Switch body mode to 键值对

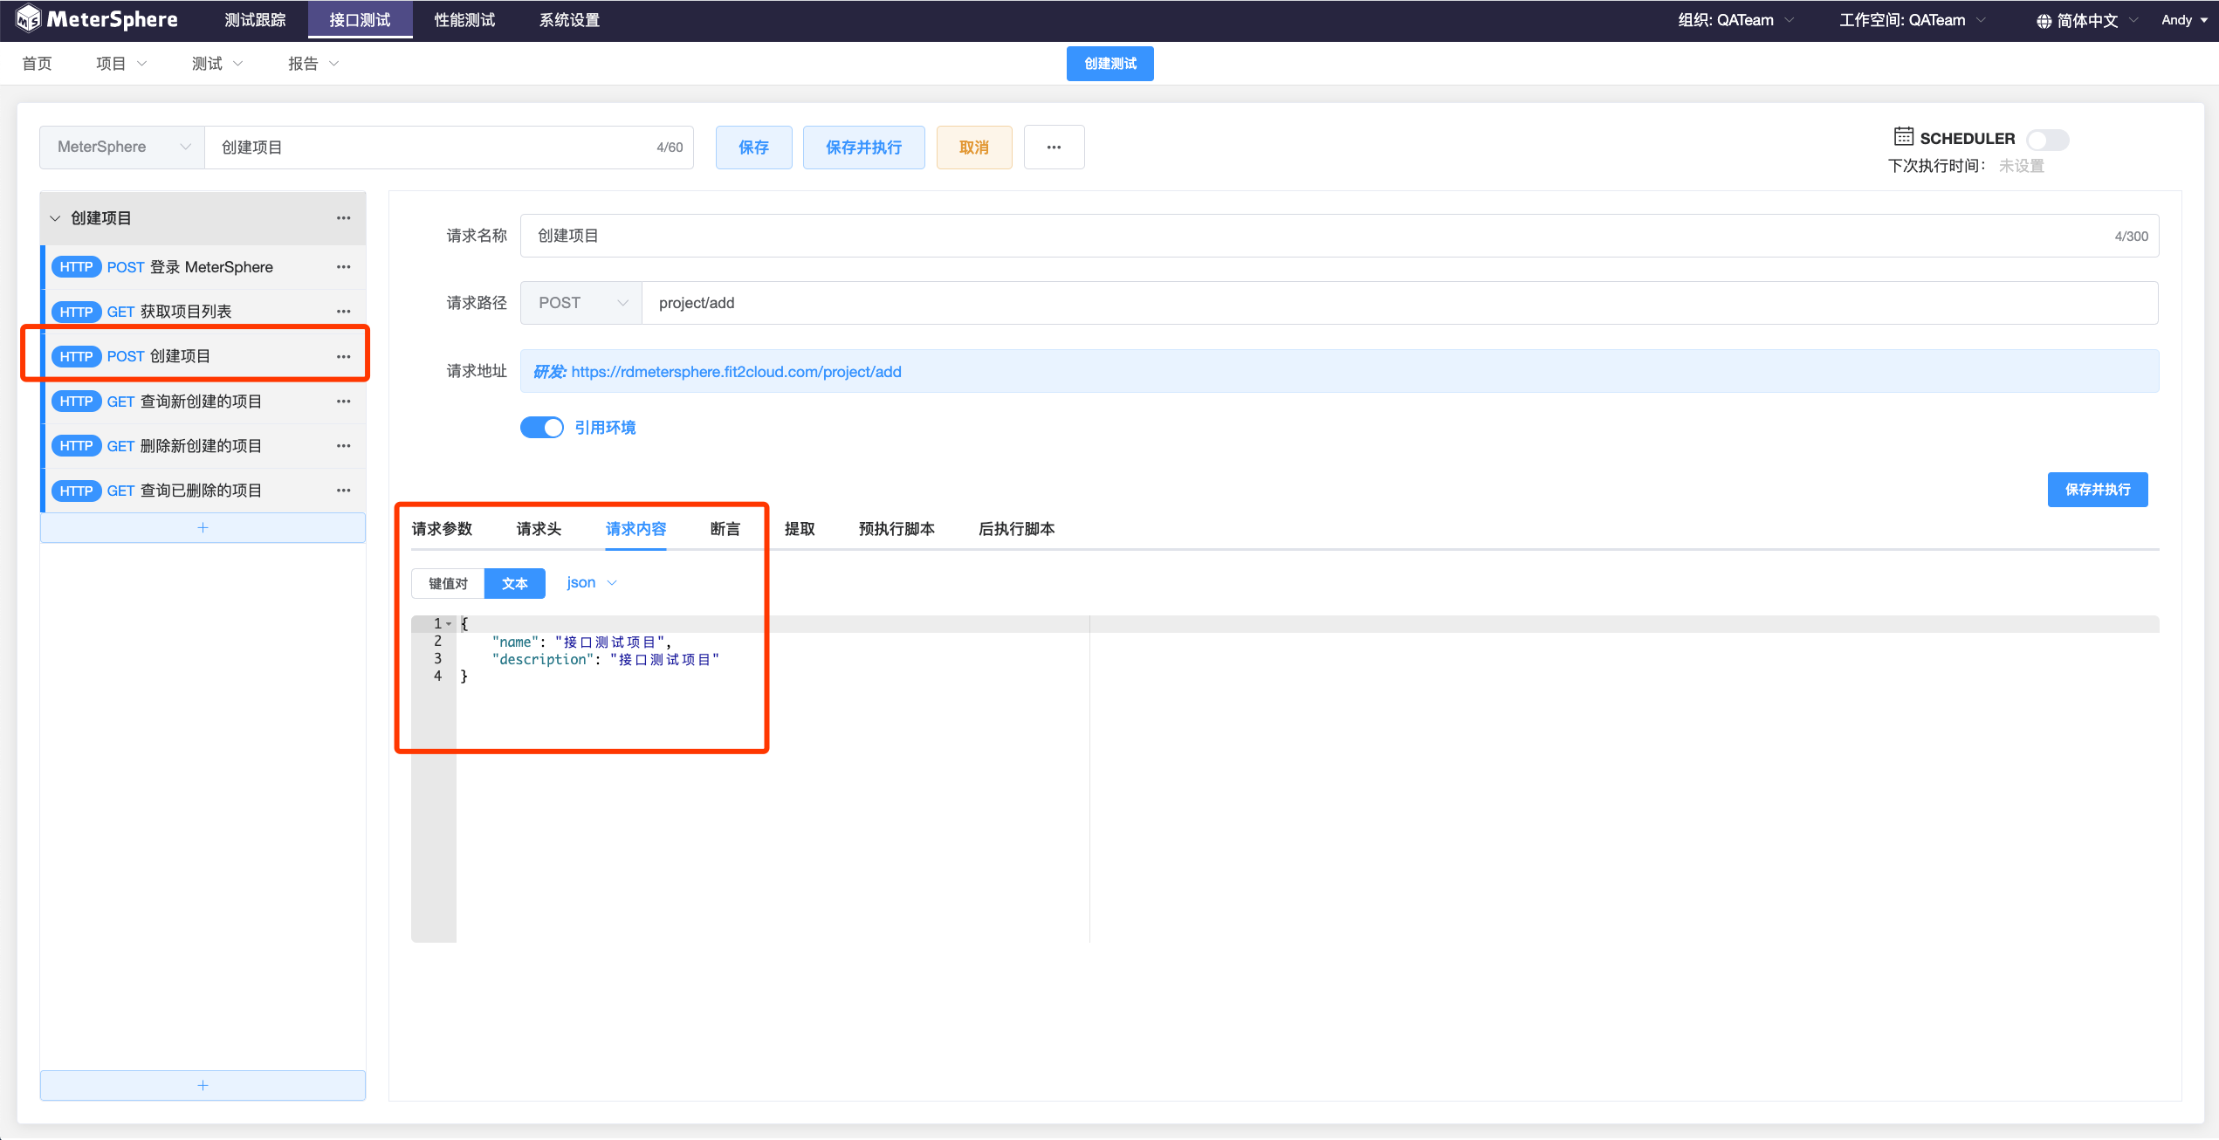point(448,584)
